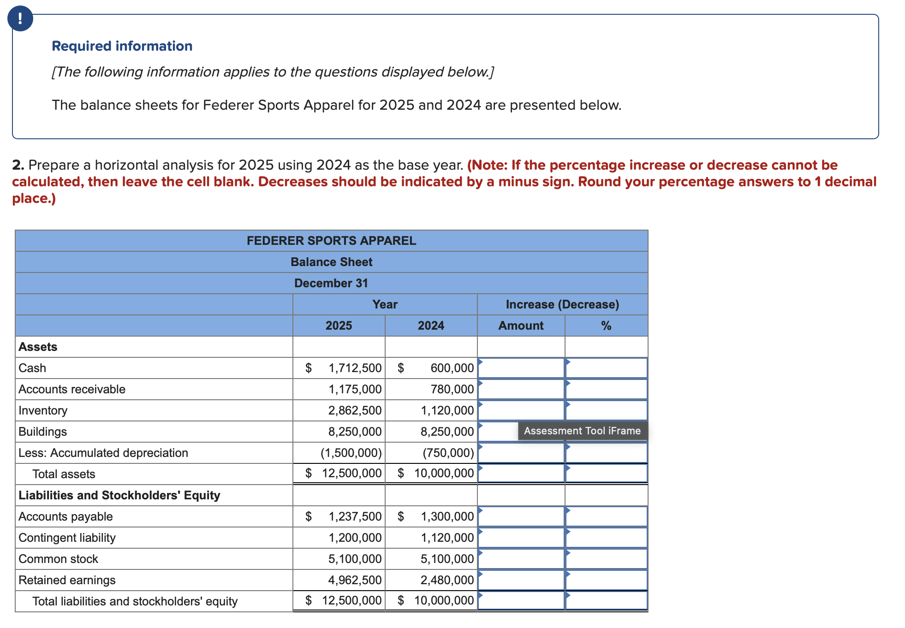Select Accounts payable Amount cell
The width and height of the screenshot is (905, 628).
[521, 516]
